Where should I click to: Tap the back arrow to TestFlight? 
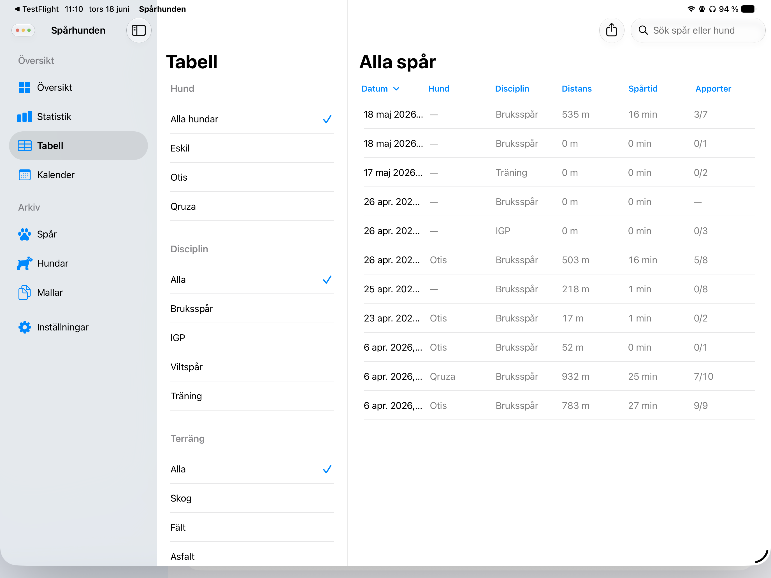pyautogui.click(x=17, y=9)
